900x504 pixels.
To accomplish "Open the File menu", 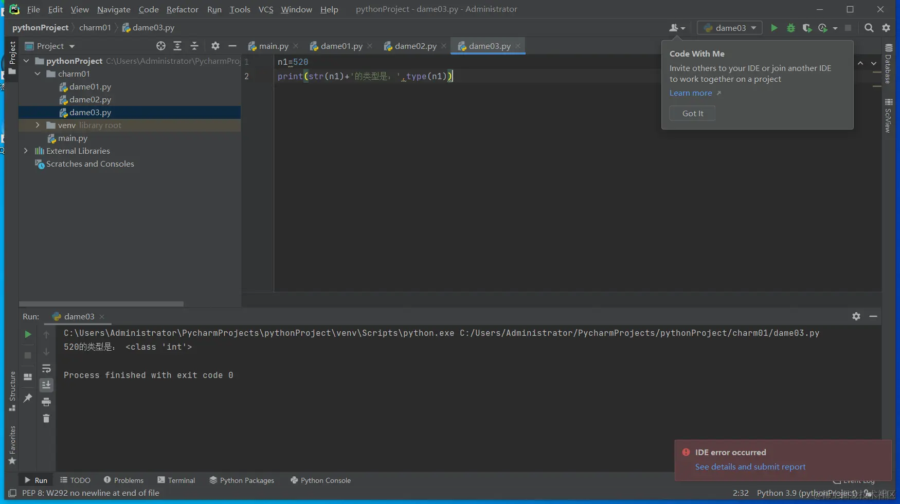I will (33, 9).
